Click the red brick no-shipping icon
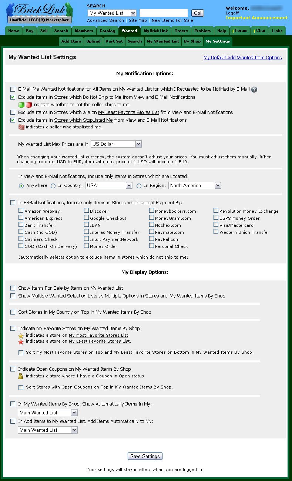Image resolution: width=292 pixels, height=481 pixels. click(29, 105)
